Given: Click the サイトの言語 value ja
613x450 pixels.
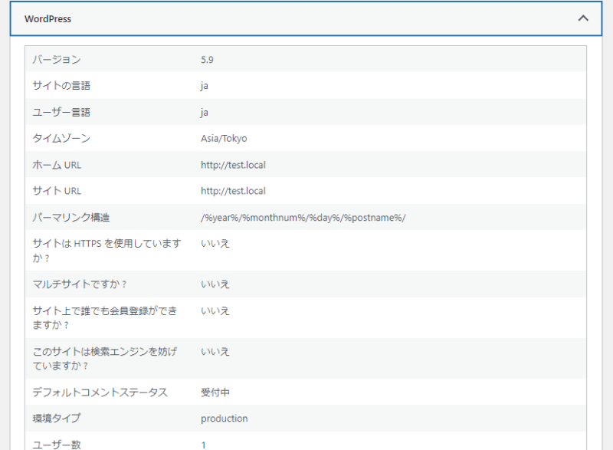Looking at the screenshot, I should click(x=205, y=86).
